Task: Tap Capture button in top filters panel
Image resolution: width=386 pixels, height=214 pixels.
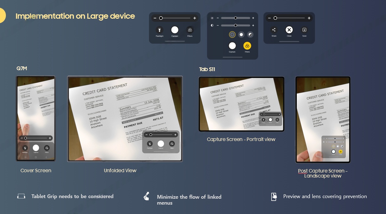Action: pos(232,46)
